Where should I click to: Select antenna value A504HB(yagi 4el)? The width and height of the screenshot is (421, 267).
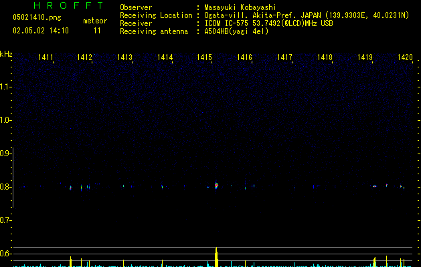[236, 31]
